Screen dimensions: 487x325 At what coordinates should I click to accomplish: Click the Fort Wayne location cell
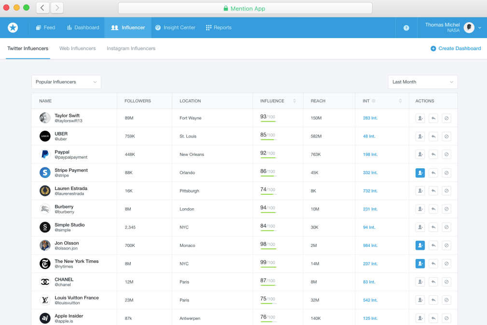tap(190, 118)
